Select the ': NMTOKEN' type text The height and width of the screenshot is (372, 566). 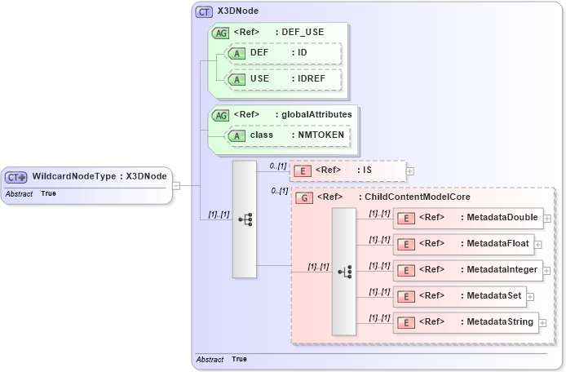tap(317, 135)
